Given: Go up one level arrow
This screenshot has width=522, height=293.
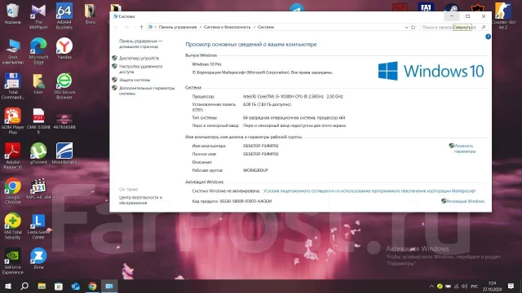Looking at the screenshot, I should tap(141, 27).
